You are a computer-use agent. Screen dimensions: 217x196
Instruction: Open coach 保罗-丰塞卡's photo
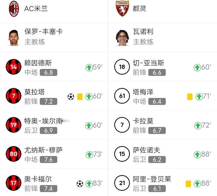coord(14,38)
